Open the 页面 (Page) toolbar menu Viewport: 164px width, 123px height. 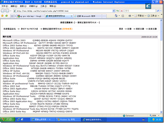click(140, 16)
